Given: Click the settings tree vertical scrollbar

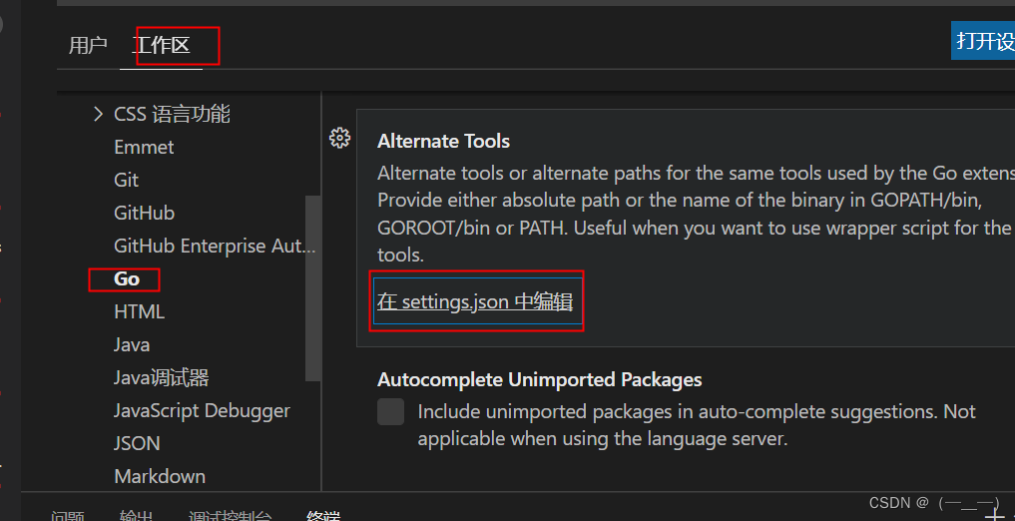Looking at the screenshot, I should coord(312,287).
